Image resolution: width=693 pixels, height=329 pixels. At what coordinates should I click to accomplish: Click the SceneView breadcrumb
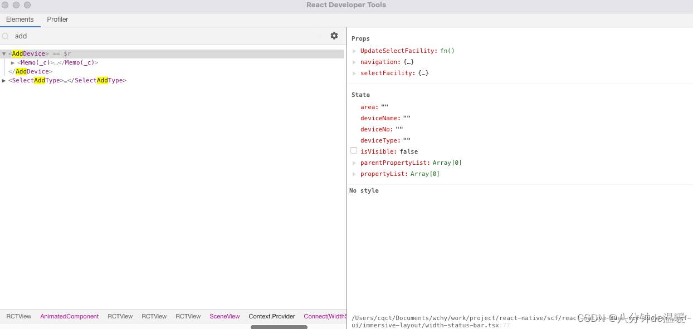click(225, 316)
